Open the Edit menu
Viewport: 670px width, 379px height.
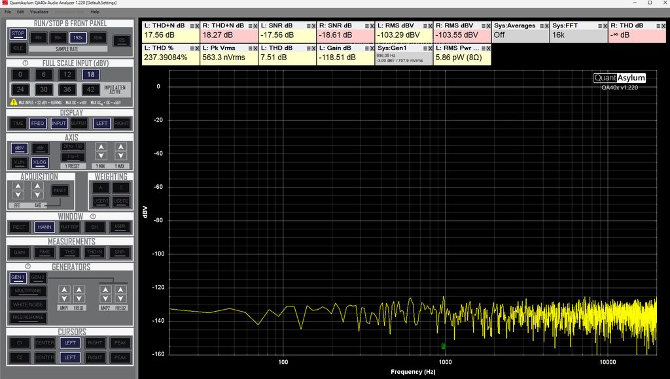tap(20, 12)
